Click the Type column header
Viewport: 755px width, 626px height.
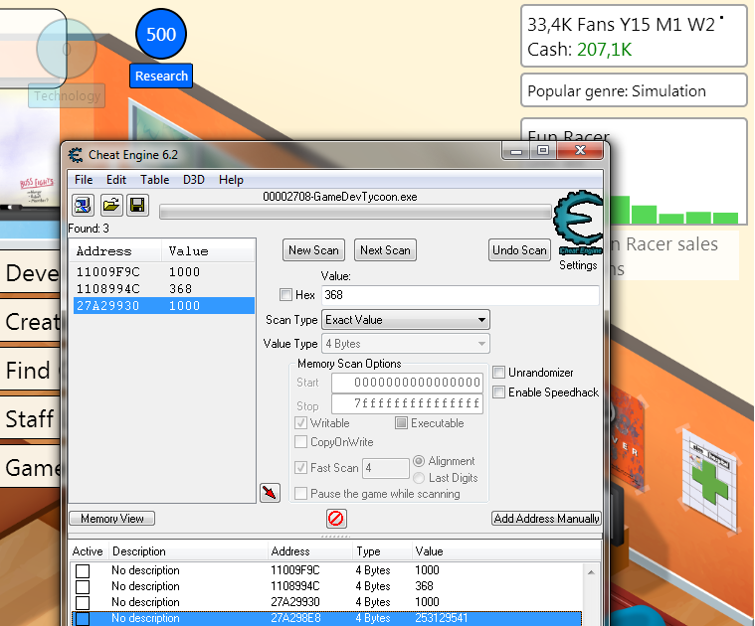383,551
